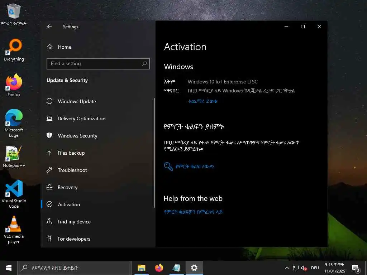Click the taskbar search box
This screenshot has width=367, height=275.
click(75, 268)
